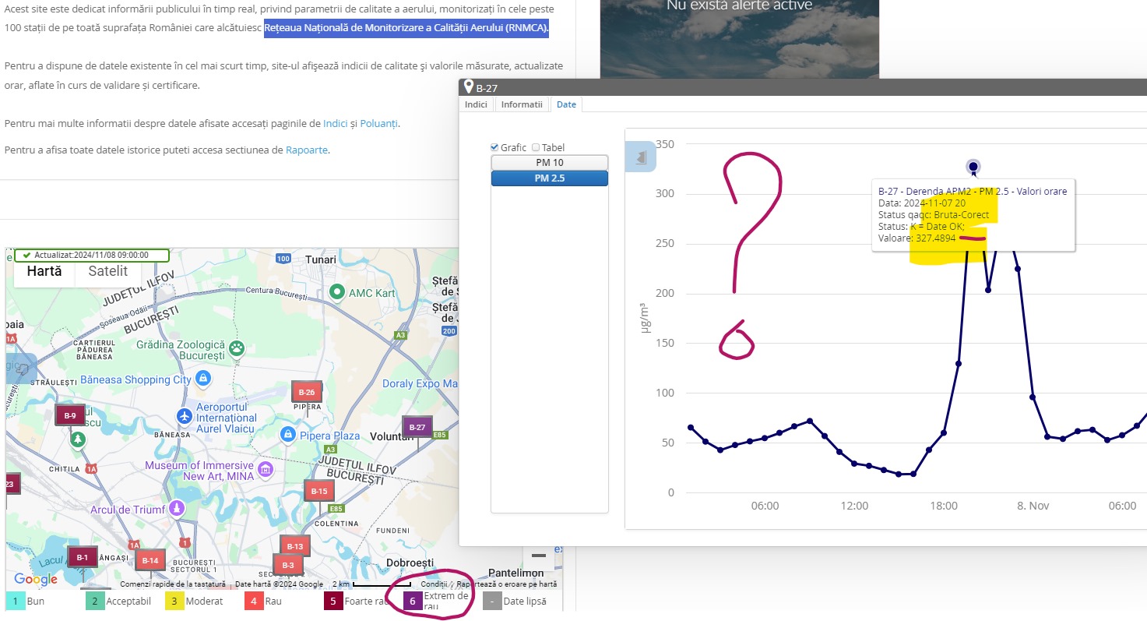Uncheck the Grafic checkbox
This screenshot has width=1147, height=621.
coord(494,147)
